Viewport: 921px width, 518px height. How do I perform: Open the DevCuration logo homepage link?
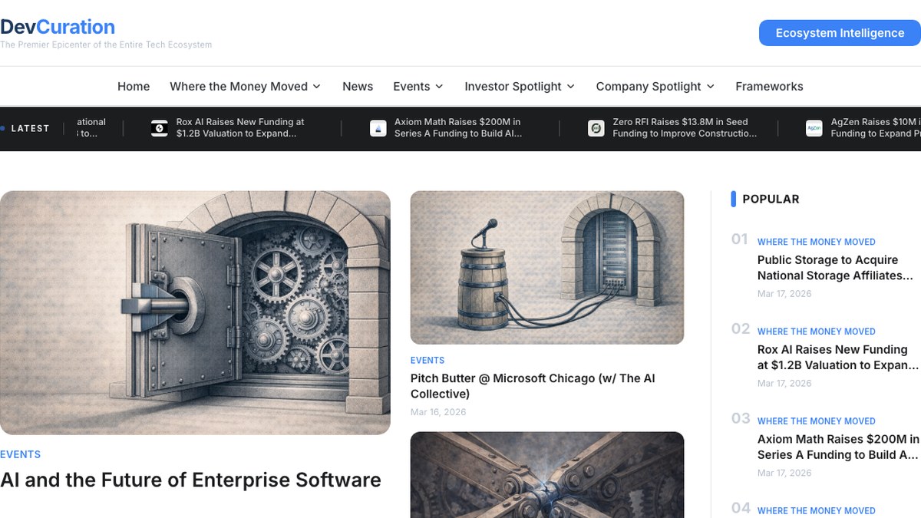click(x=58, y=27)
